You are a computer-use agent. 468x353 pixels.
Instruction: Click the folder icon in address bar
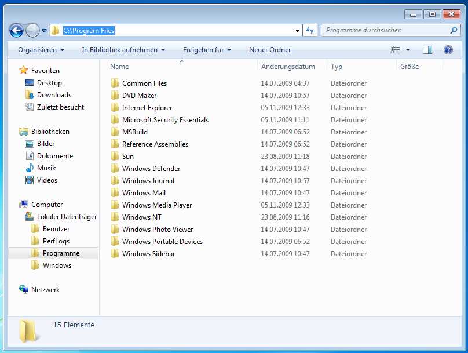55,30
